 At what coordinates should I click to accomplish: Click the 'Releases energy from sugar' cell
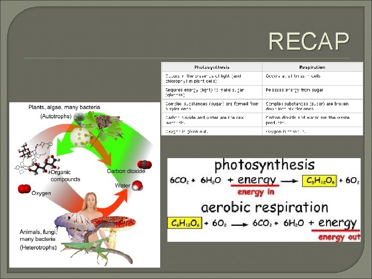pyautogui.click(x=313, y=92)
